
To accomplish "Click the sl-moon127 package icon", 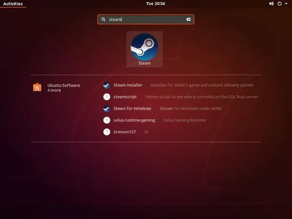I will pos(107,132).
